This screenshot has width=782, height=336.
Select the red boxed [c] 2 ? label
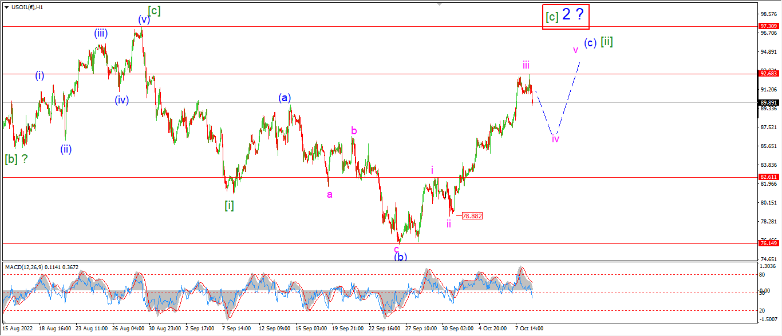pyautogui.click(x=566, y=16)
